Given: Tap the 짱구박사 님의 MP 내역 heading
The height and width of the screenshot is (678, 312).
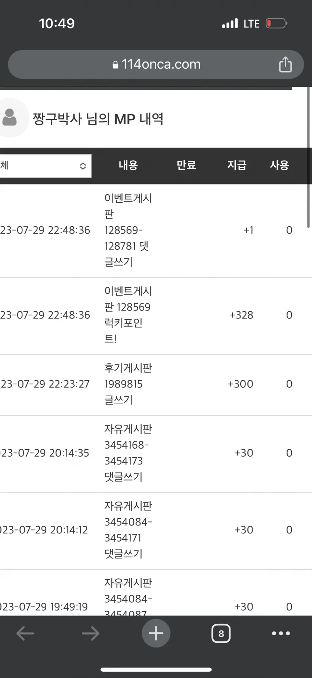Looking at the screenshot, I should [x=98, y=119].
